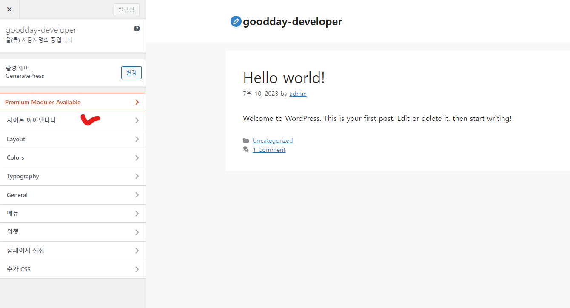Viewport: 570px width, 308px height.
Task: Click the Welcome to WordPress paragraph text
Action: point(377,118)
